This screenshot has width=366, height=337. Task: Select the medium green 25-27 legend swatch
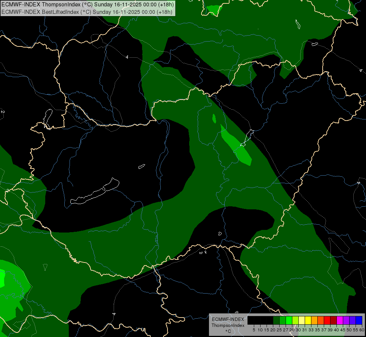pos(283,320)
